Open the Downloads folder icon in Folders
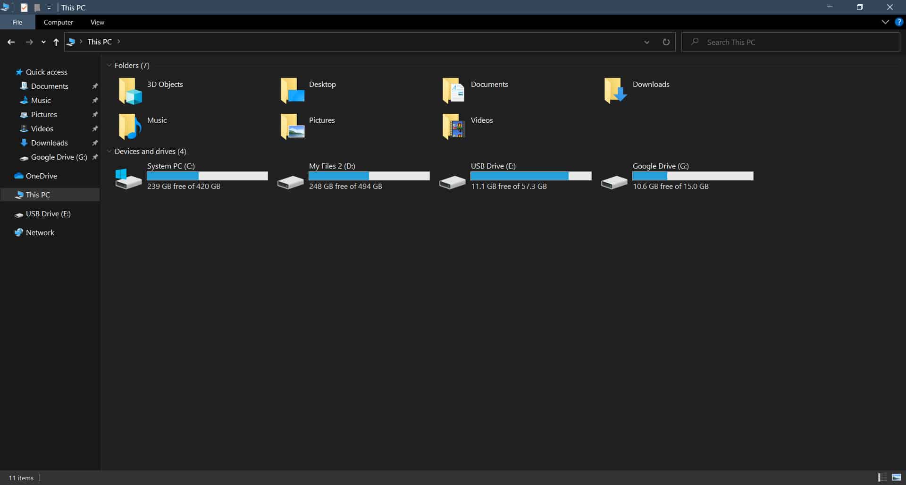Screen dimensions: 906x485 click(x=615, y=91)
